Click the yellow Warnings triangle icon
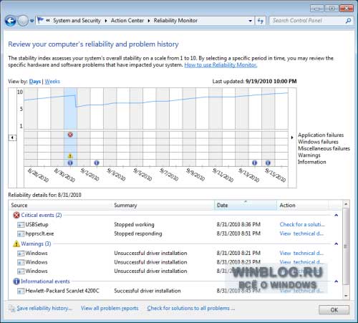Viewport: 358px width, 323px height. 16,244
